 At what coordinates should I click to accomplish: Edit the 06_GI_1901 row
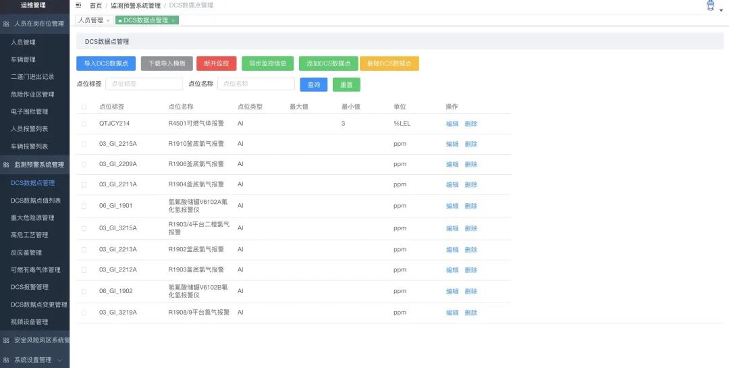pos(452,206)
